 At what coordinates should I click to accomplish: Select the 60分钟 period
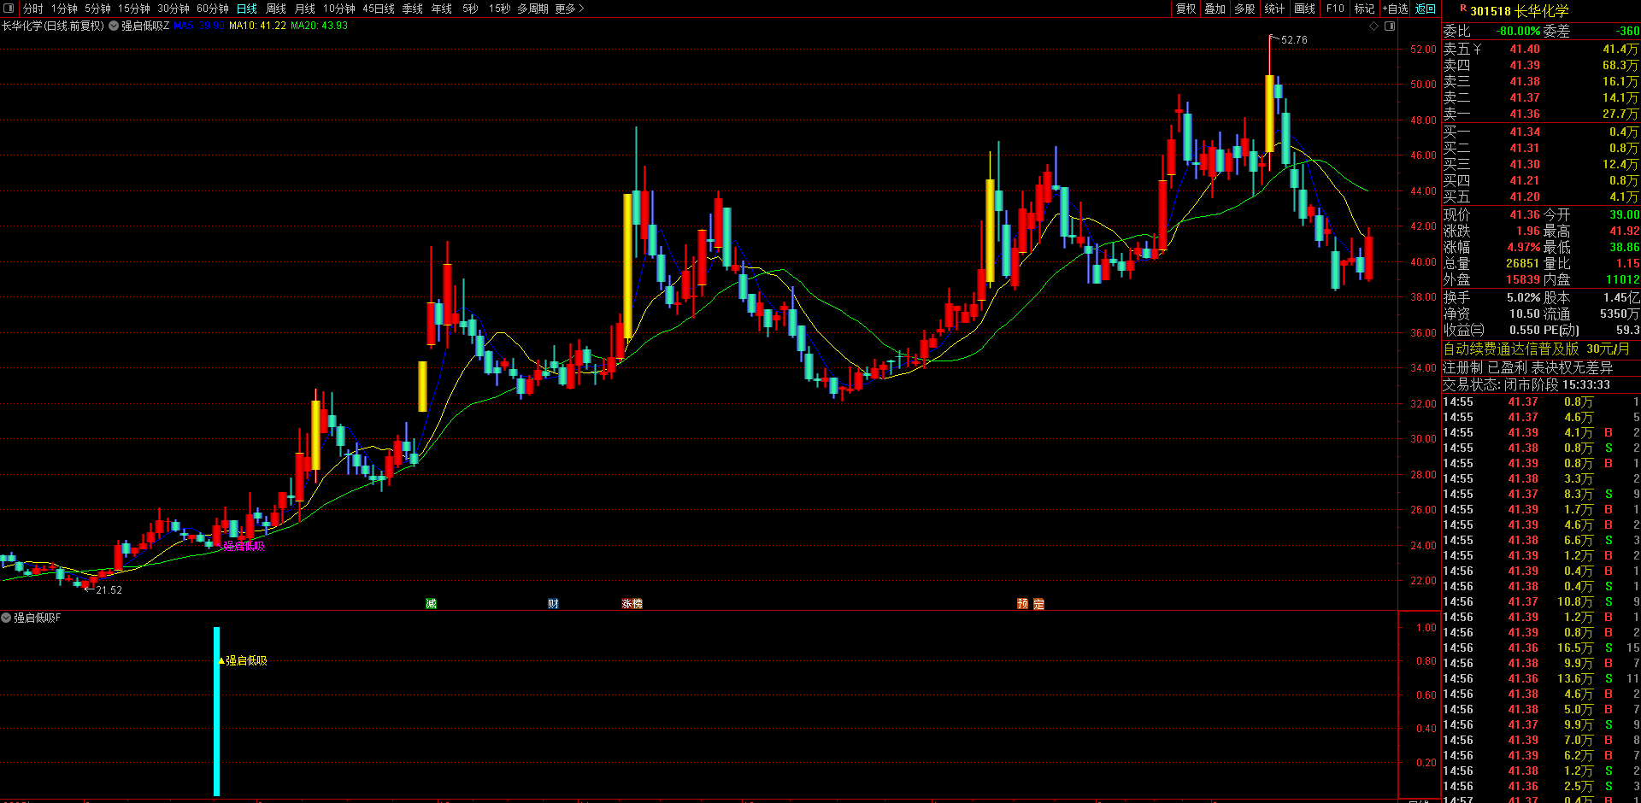(x=213, y=9)
